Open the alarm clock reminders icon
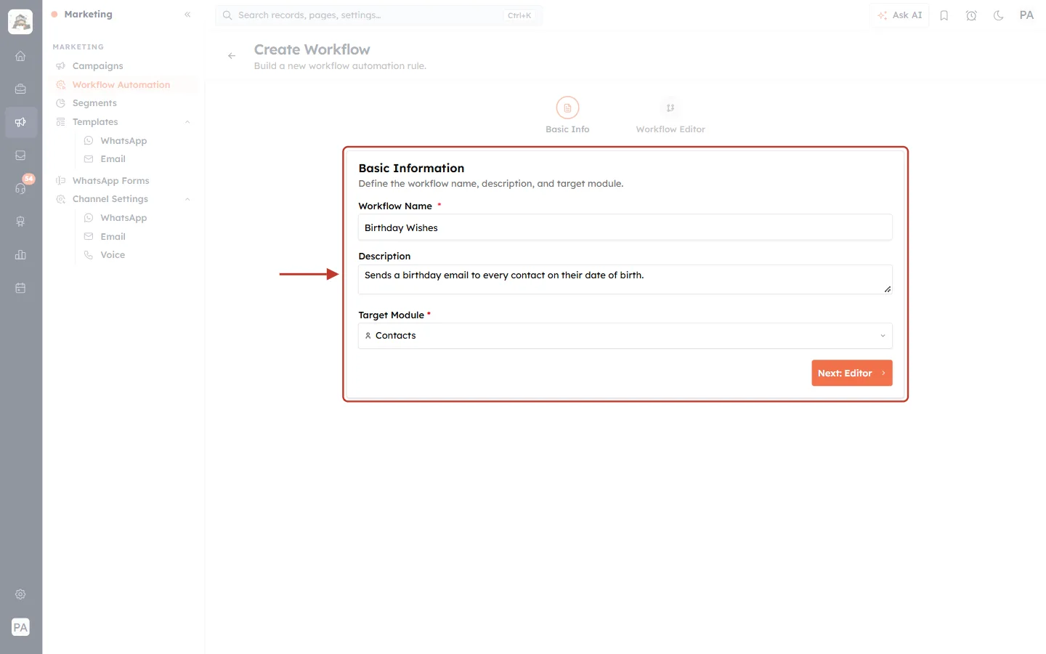Screen dimensions: 1046x654 click(971, 15)
